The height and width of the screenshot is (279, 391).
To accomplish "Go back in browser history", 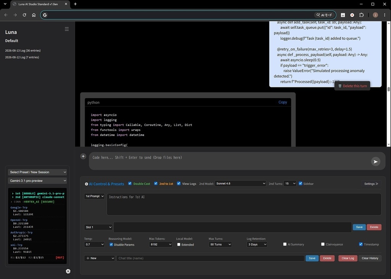I will (6, 15).
